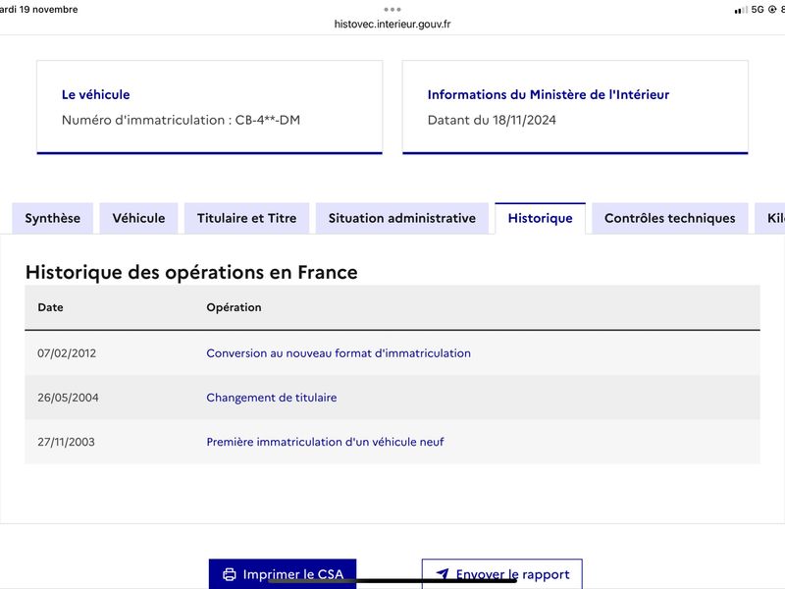Viewport: 785px width, 589px height.
Task: Select the Historique tab
Action: click(x=541, y=218)
